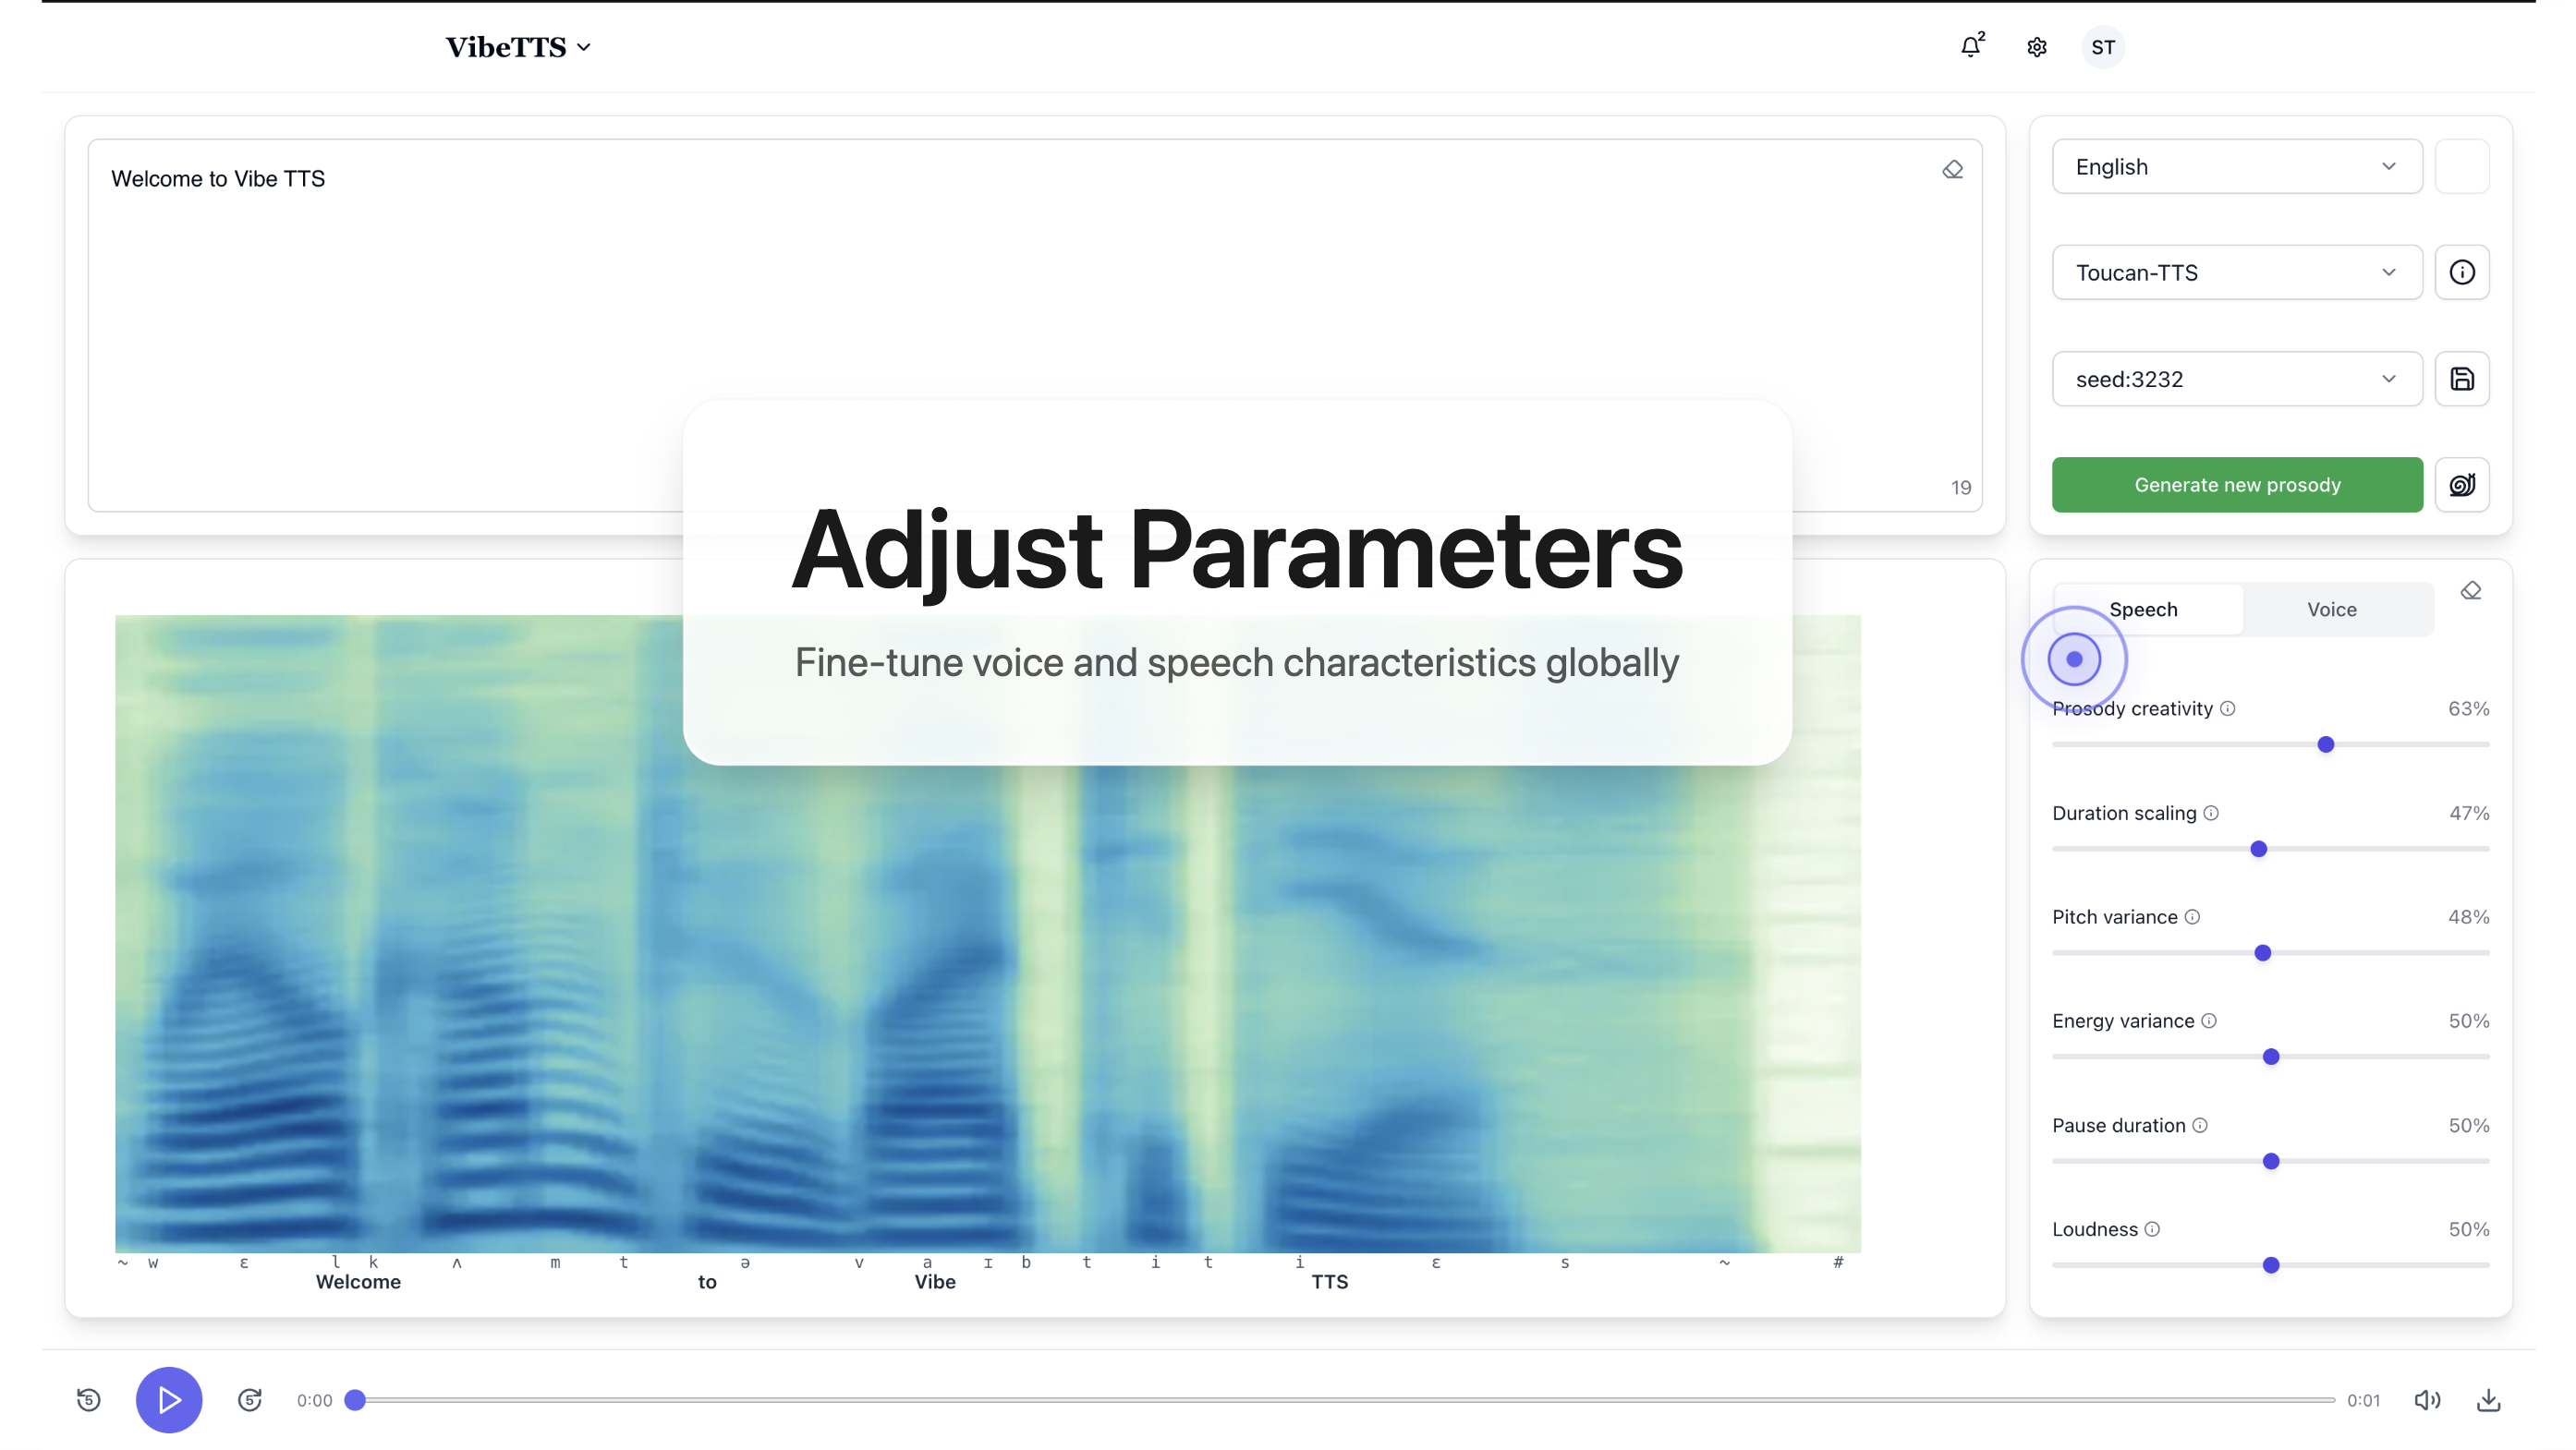Select the Speech tab
This screenshot has height=1450, width=2576.
click(2143, 610)
